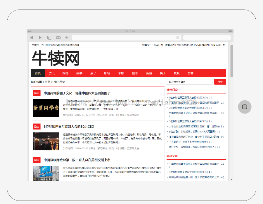This screenshot has width=263, height=204.
Task: Open the 职场 section in the navbar
Action: pos(107,73)
